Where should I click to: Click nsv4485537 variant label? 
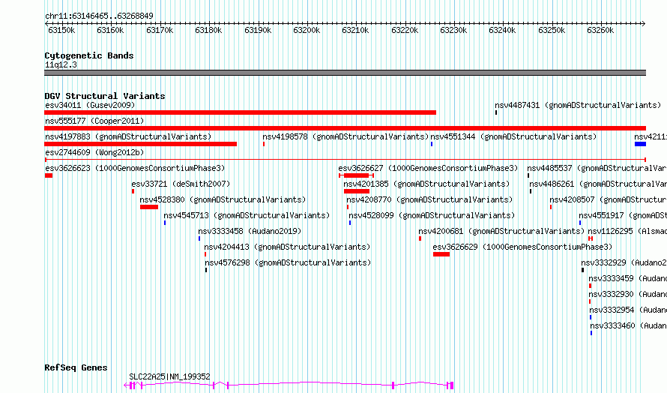click(597, 168)
